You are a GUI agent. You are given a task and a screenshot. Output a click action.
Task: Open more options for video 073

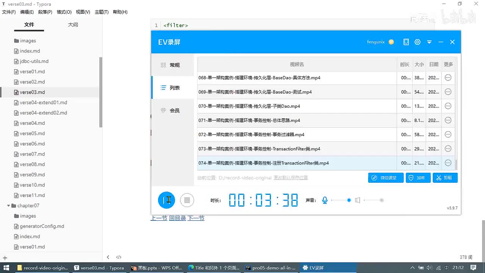[448, 149]
